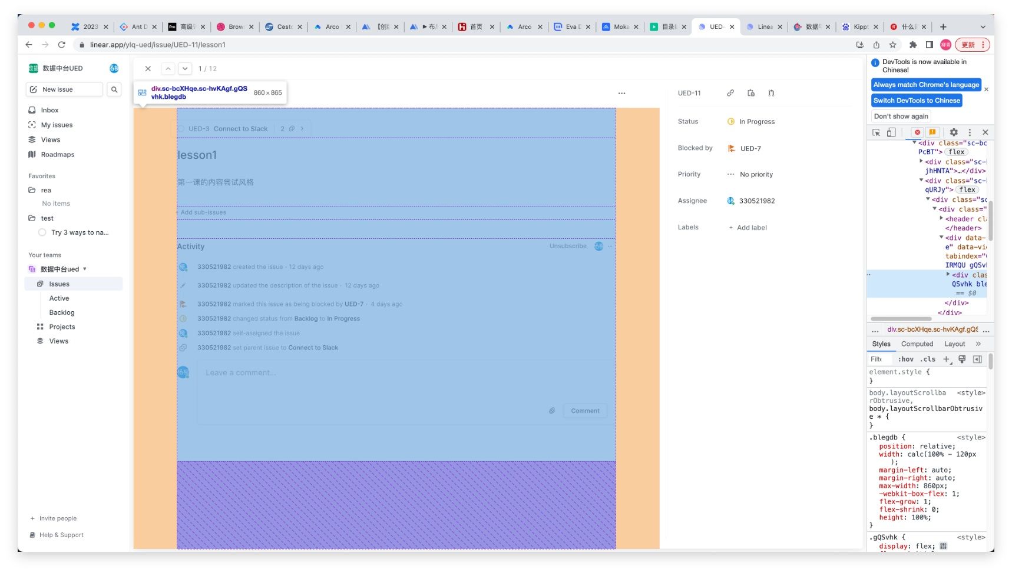Click the Chrome share icon in the address bar
The height and width of the screenshot is (573, 1012).
(x=876, y=45)
